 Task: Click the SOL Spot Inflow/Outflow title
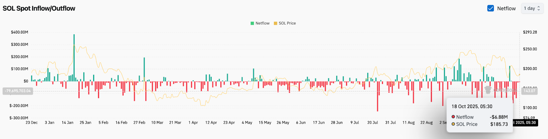click(x=39, y=9)
